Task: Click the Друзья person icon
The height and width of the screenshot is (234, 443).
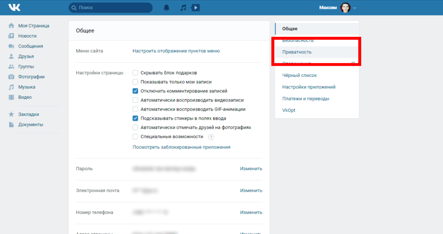Action: point(11,57)
